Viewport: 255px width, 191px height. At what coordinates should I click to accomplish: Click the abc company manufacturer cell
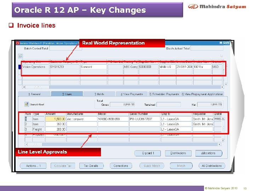click(82, 119)
